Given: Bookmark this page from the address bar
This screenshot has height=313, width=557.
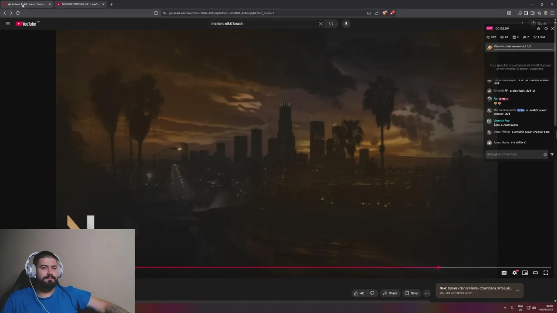Looking at the screenshot, I should point(156,13).
